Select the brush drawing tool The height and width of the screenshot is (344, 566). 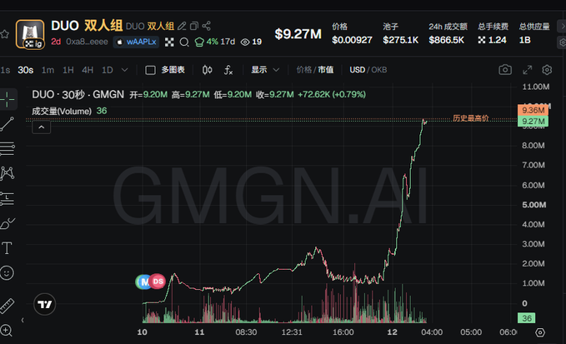pos(8,223)
